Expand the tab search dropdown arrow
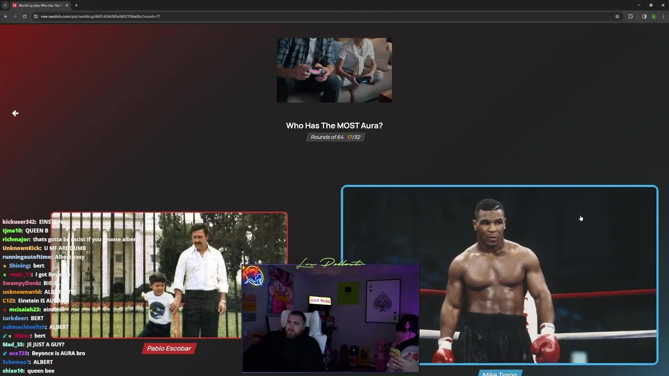Image resolution: width=669 pixels, height=376 pixels. point(5,5)
